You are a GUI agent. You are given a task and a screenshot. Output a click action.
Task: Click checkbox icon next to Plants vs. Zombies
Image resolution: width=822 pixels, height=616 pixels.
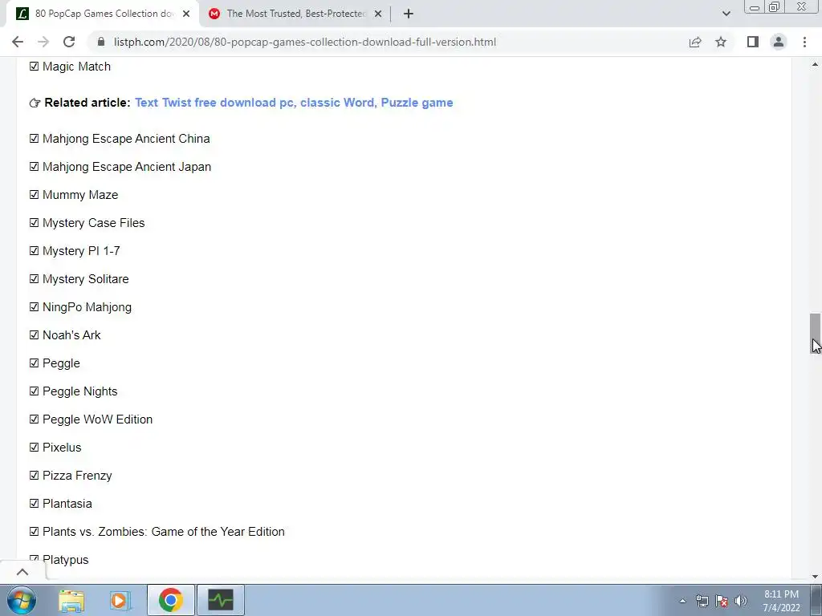tap(34, 531)
